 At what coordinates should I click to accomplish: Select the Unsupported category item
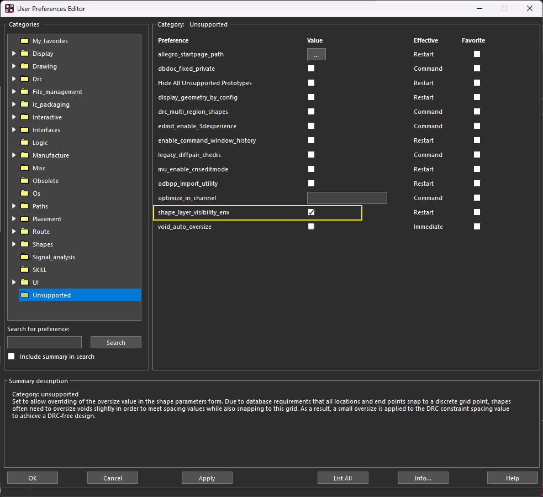click(x=51, y=295)
